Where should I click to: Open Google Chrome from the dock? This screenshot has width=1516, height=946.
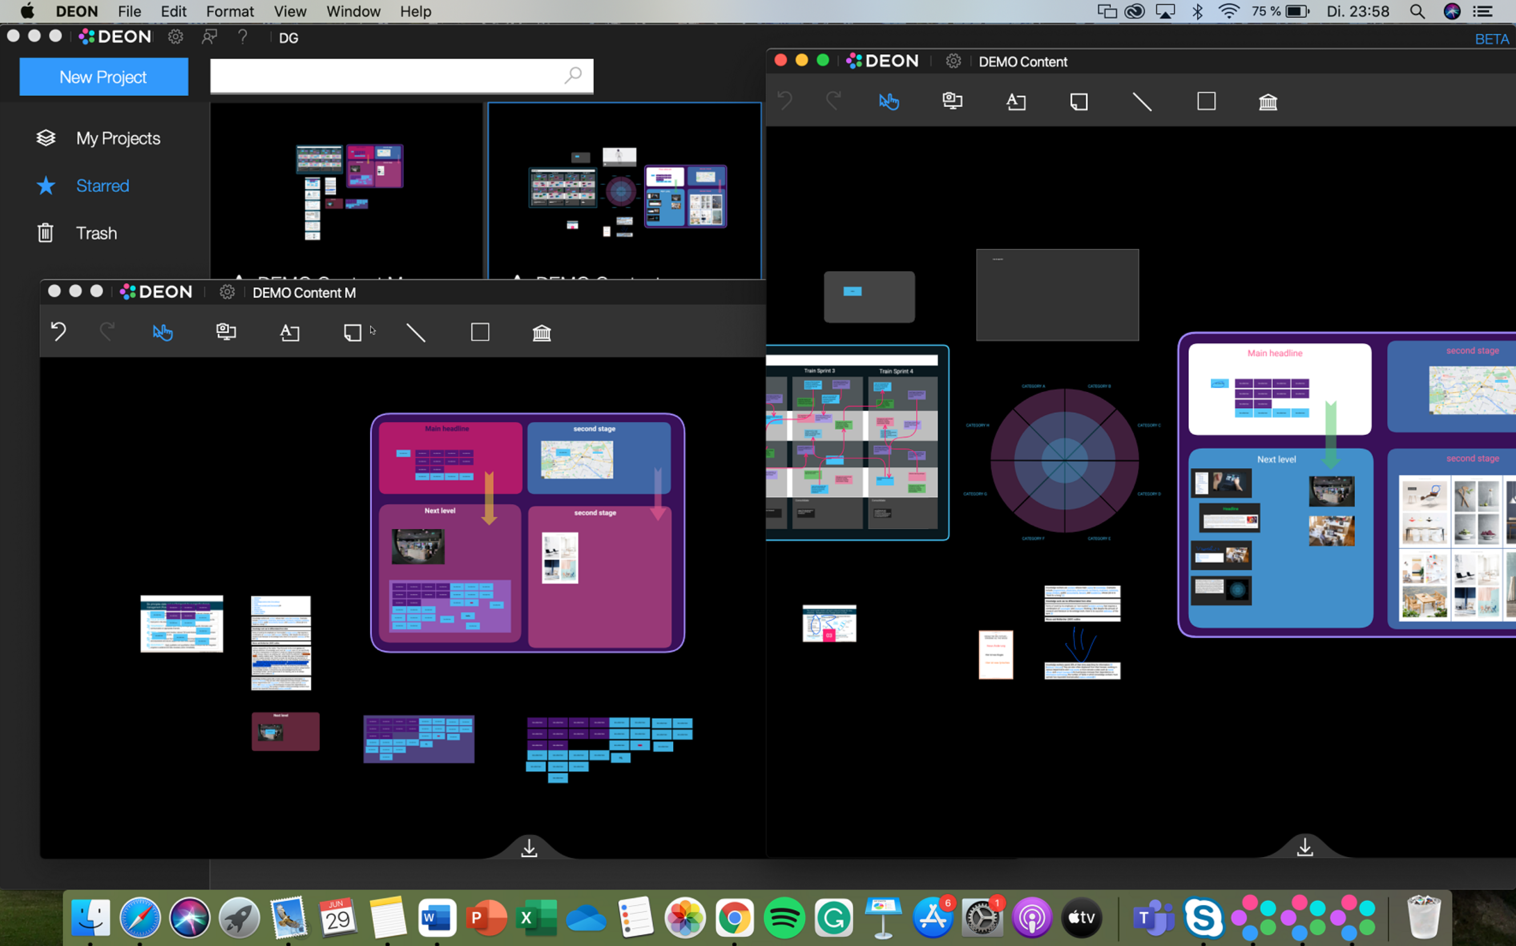pos(735,918)
